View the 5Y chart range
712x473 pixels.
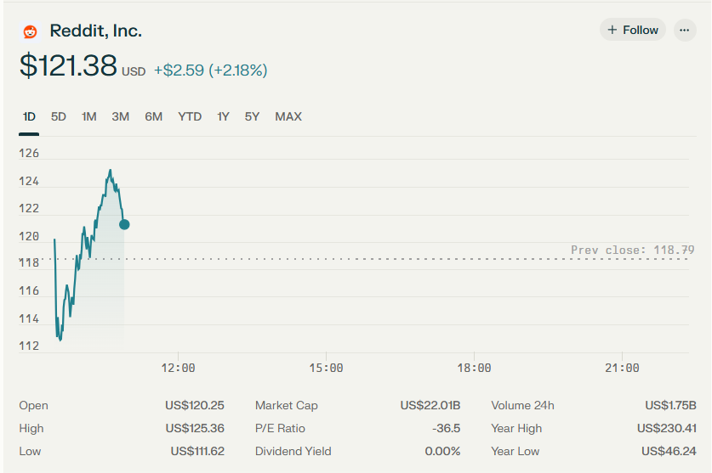click(252, 117)
